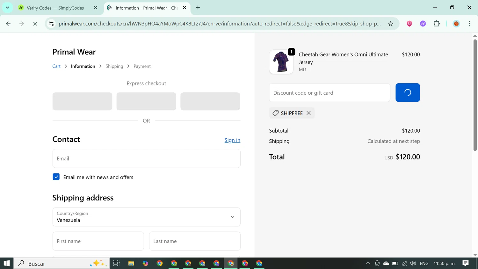Select the Payment breadcrumb step

(142, 66)
